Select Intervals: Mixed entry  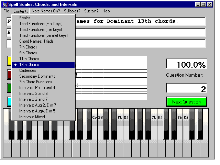(x=43, y=117)
